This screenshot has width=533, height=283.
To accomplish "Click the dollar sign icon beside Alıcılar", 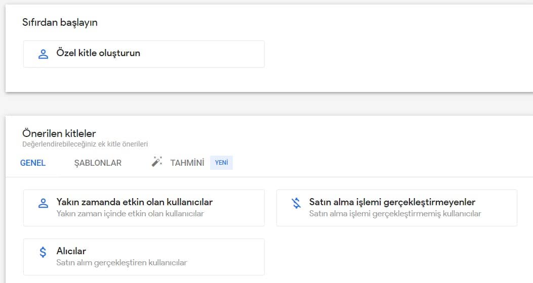I will pyautogui.click(x=43, y=252).
